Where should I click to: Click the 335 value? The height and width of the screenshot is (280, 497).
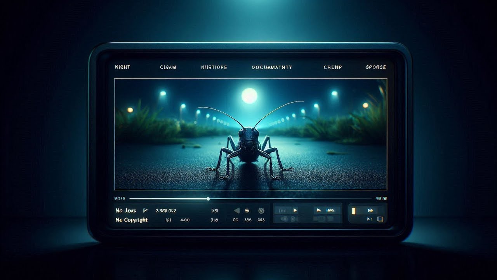248,220
